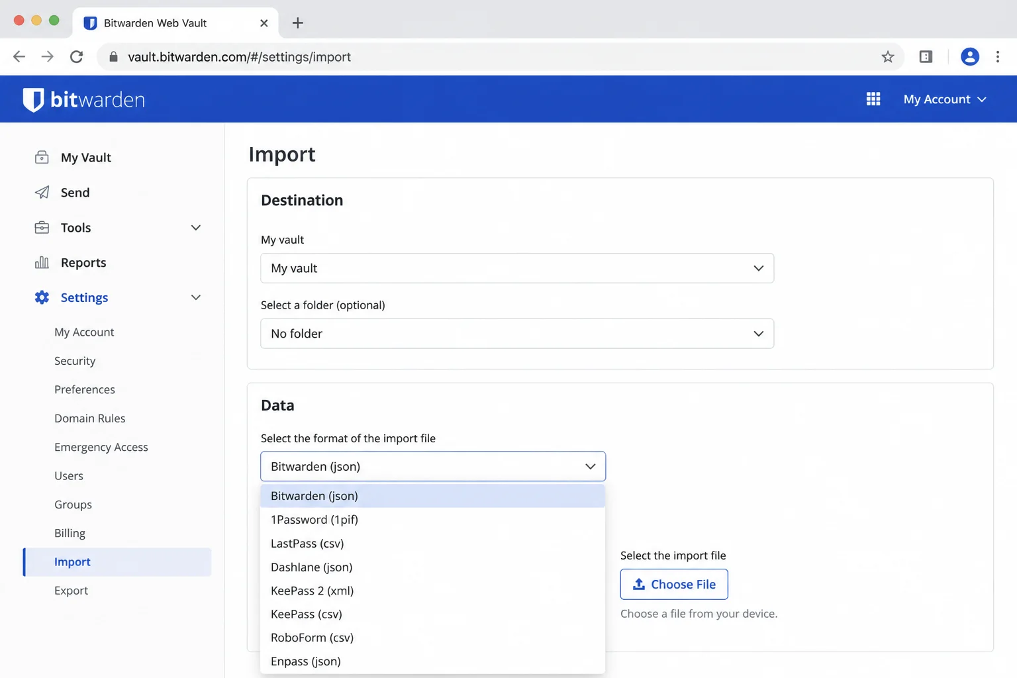Open Preferences settings page
The width and height of the screenshot is (1017, 678).
click(x=85, y=389)
